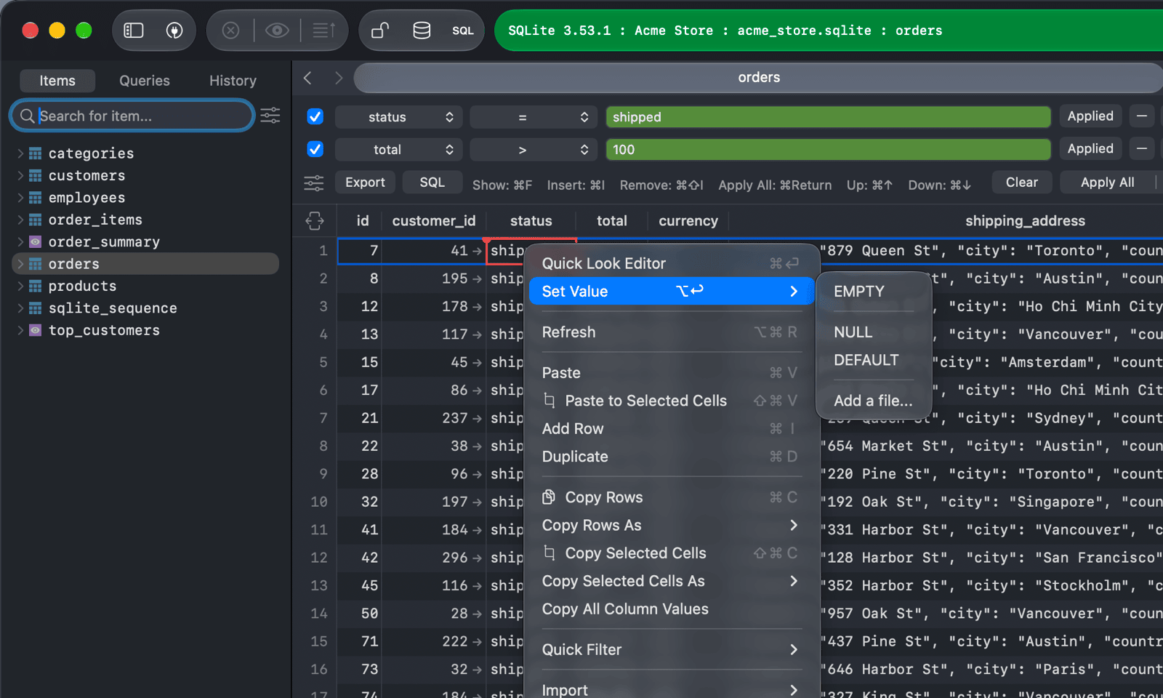Click the 100 filter value field

coord(828,150)
